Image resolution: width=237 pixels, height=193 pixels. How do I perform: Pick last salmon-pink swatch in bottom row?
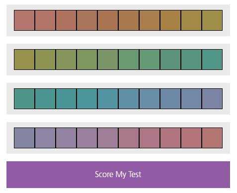pyautogui.click(x=212, y=138)
